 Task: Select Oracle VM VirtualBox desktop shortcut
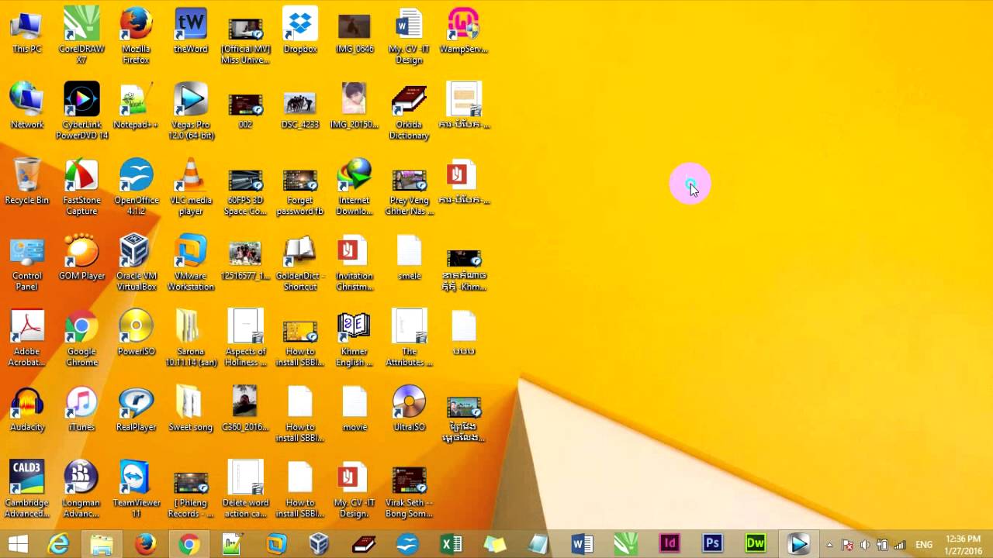136,263
